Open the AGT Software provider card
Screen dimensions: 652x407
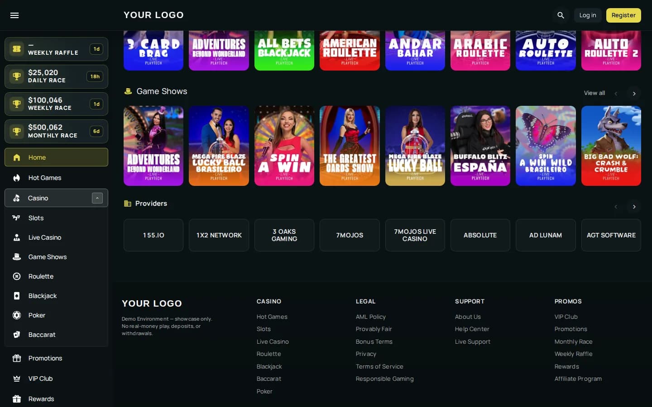[x=611, y=235]
